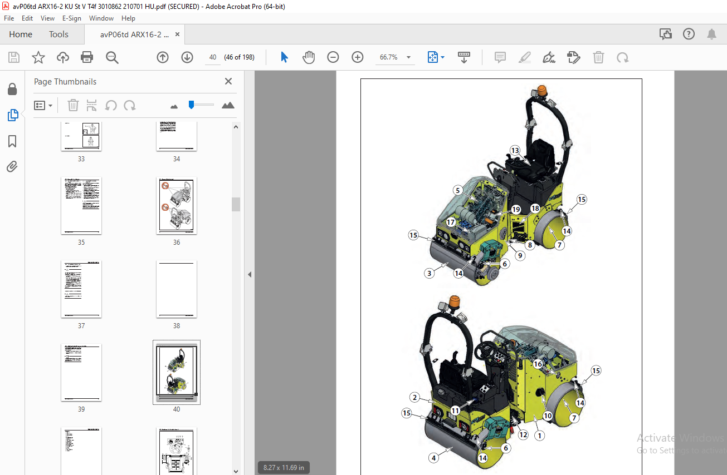Viewport: 727px width, 475px height.
Task: Select the arrow selection tool
Action: coord(284,57)
